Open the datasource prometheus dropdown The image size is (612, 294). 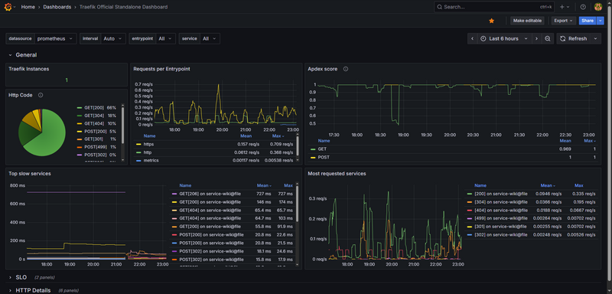point(55,38)
